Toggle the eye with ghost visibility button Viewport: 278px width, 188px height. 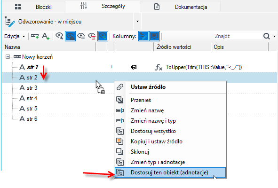tap(70, 36)
